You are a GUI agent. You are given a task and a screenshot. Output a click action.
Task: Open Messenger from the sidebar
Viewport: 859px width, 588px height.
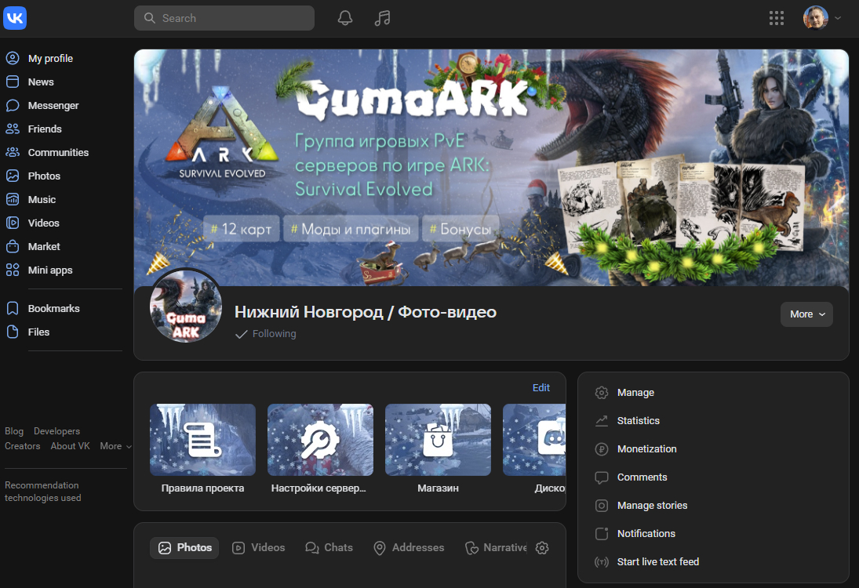click(53, 105)
